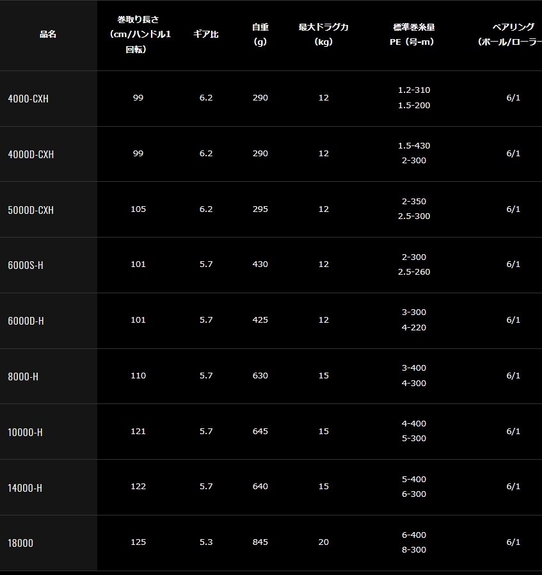
Task: Click line capacity 2-350
Action: click(414, 201)
